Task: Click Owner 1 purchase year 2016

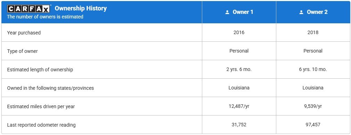Action: [239, 32]
